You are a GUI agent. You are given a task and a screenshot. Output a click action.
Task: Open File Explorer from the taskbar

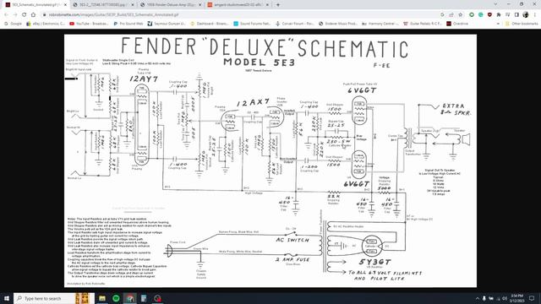tap(102, 298)
